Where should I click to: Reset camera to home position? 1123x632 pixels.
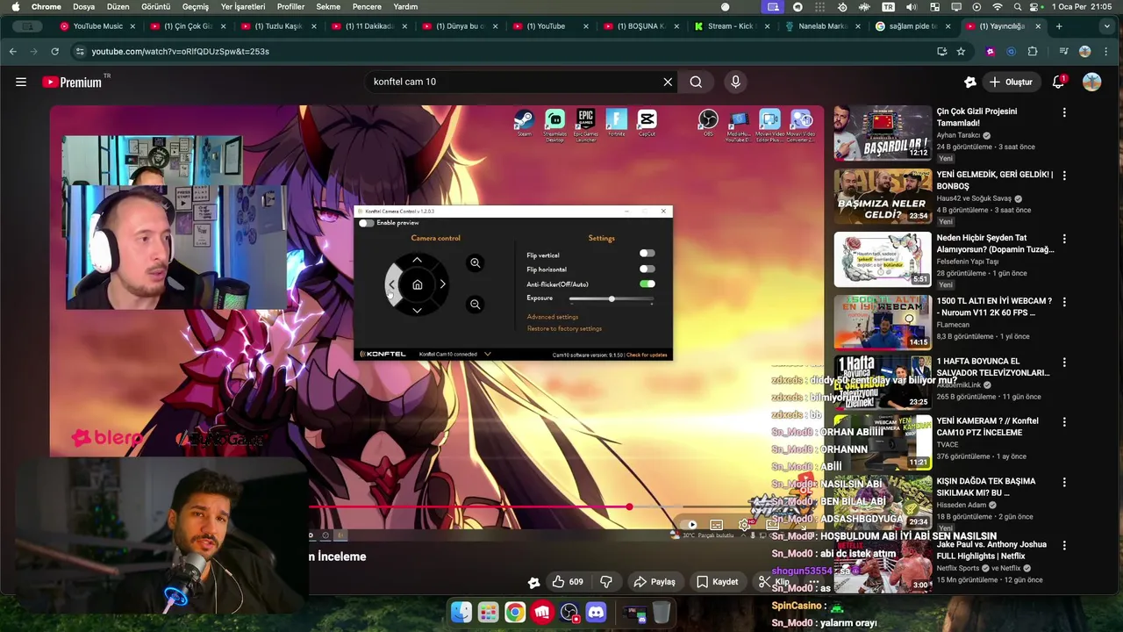pyautogui.click(x=418, y=284)
